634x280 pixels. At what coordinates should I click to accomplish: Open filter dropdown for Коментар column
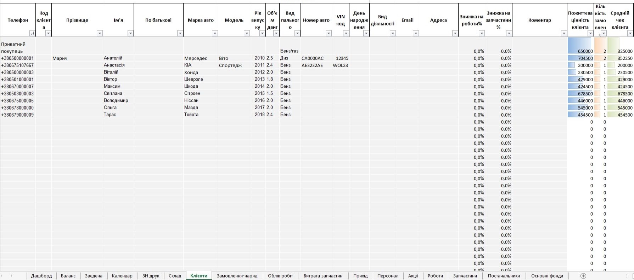tap(564, 34)
